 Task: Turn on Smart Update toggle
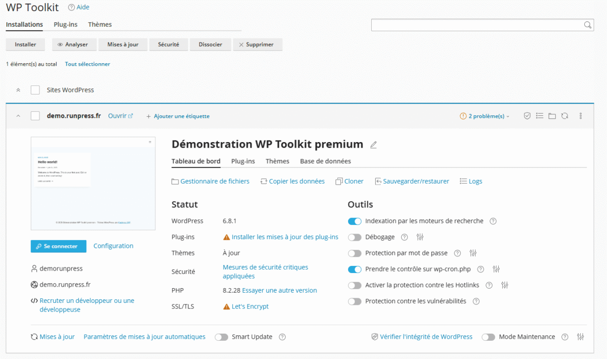point(222,337)
